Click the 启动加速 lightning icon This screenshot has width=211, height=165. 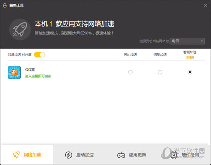coord(69,155)
